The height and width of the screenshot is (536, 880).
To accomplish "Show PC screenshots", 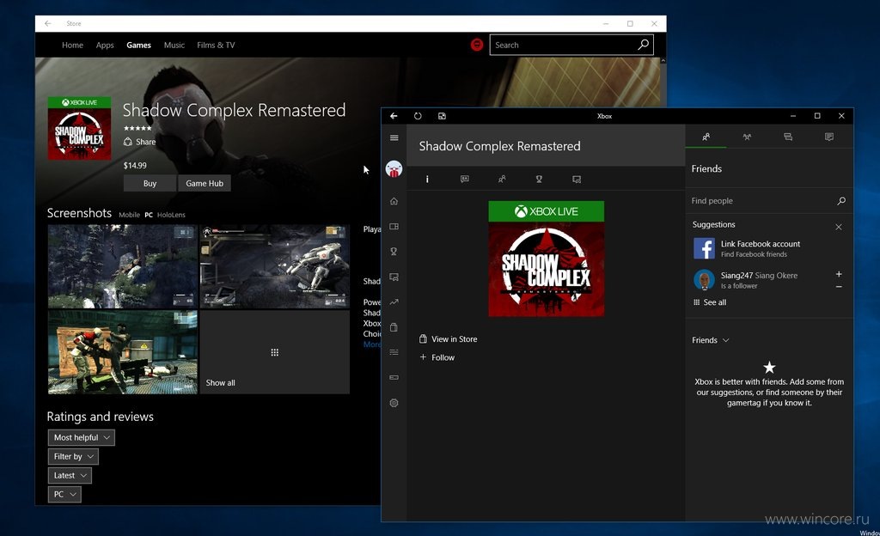I will (149, 215).
